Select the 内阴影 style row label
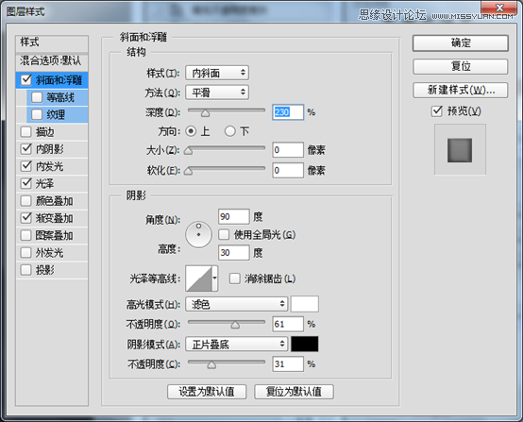Screen dimensions: 523x422 (x=50, y=149)
